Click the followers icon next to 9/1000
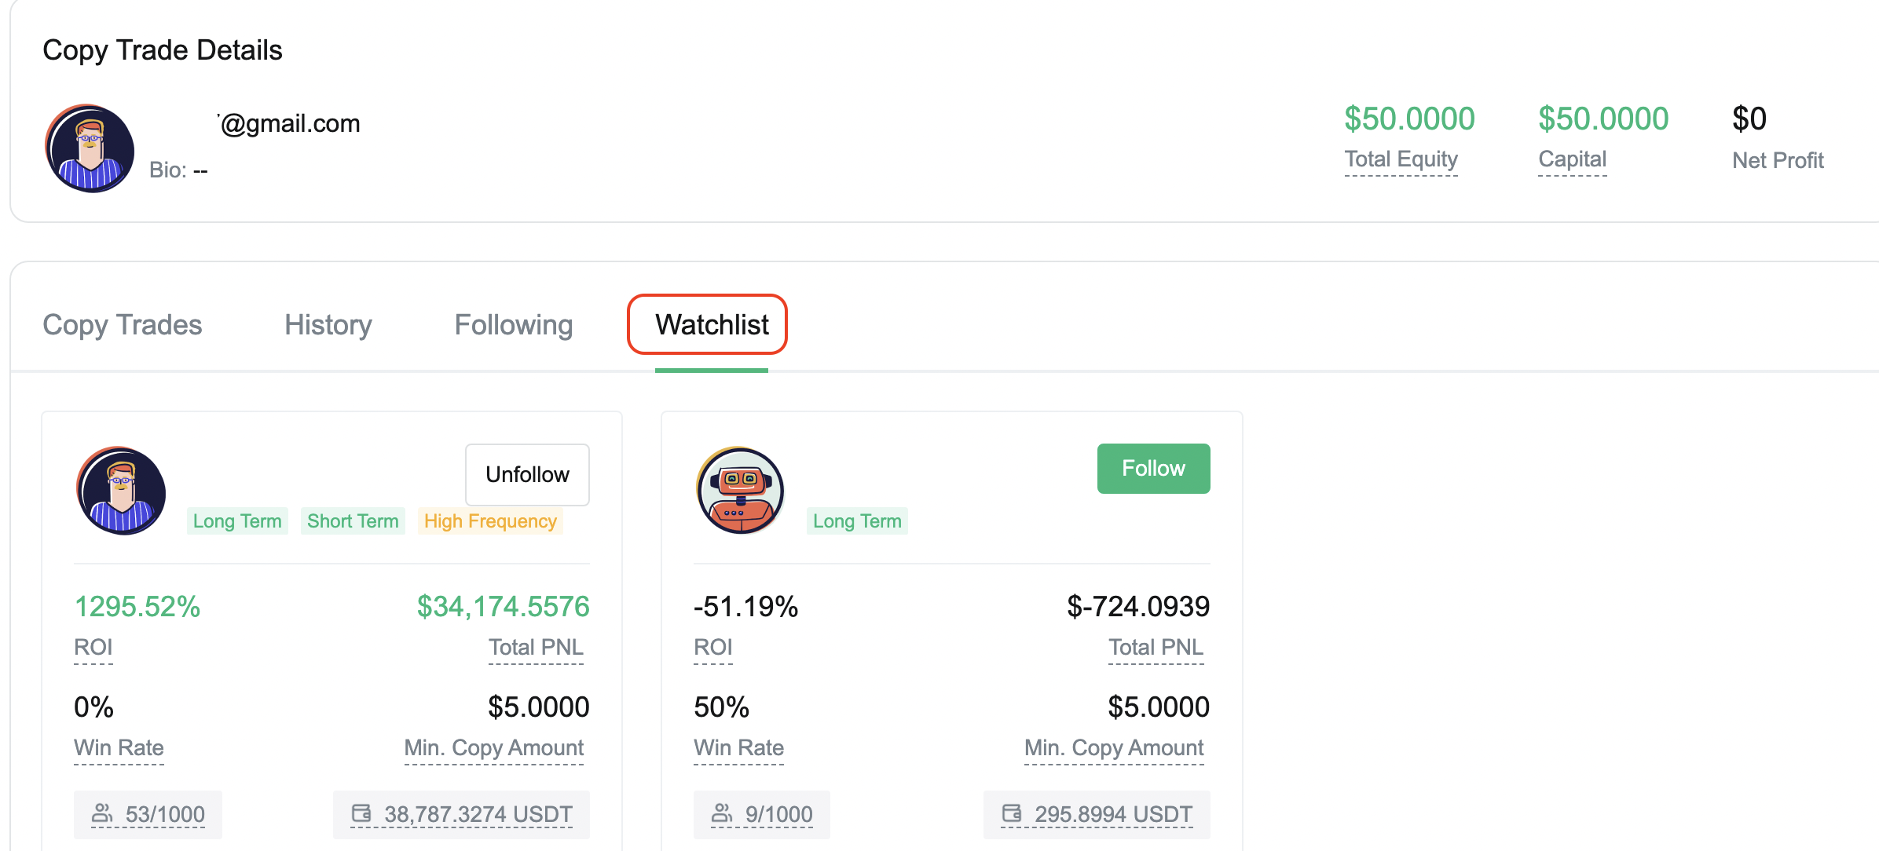1879x851 pixels. coord(722,813)
